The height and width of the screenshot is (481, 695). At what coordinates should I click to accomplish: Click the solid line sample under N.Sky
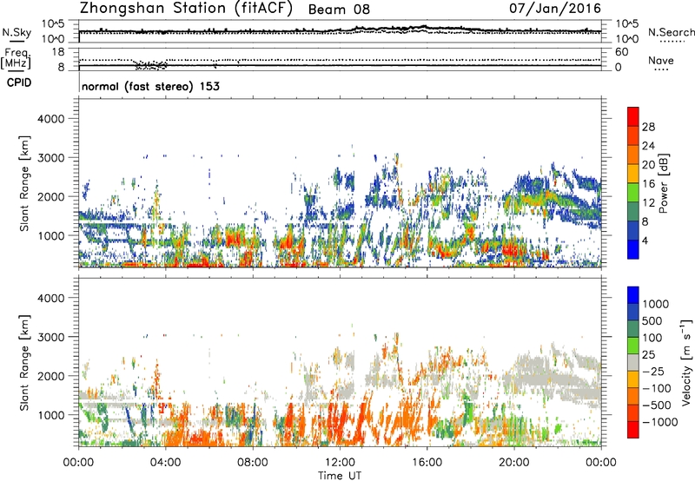coord(17,42)
